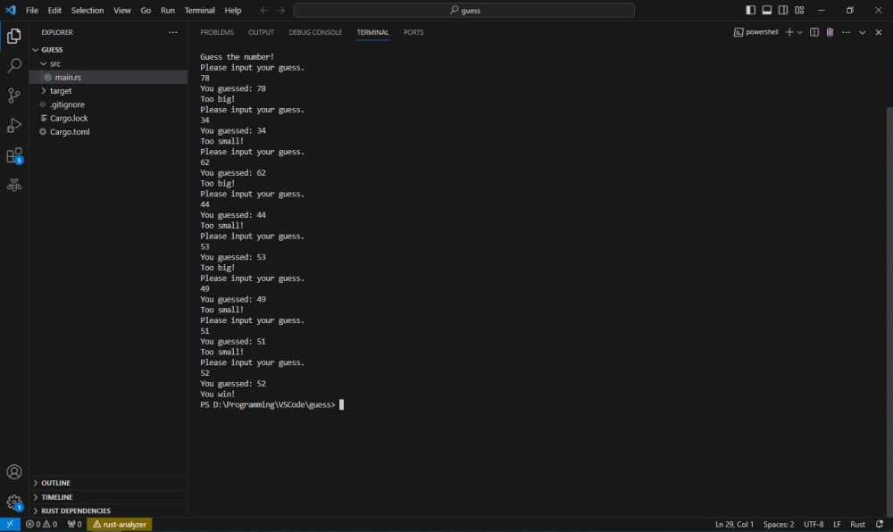Maximize the panel with the chevron
This screenshot has height=532, width=893.
tap(863, 32)
